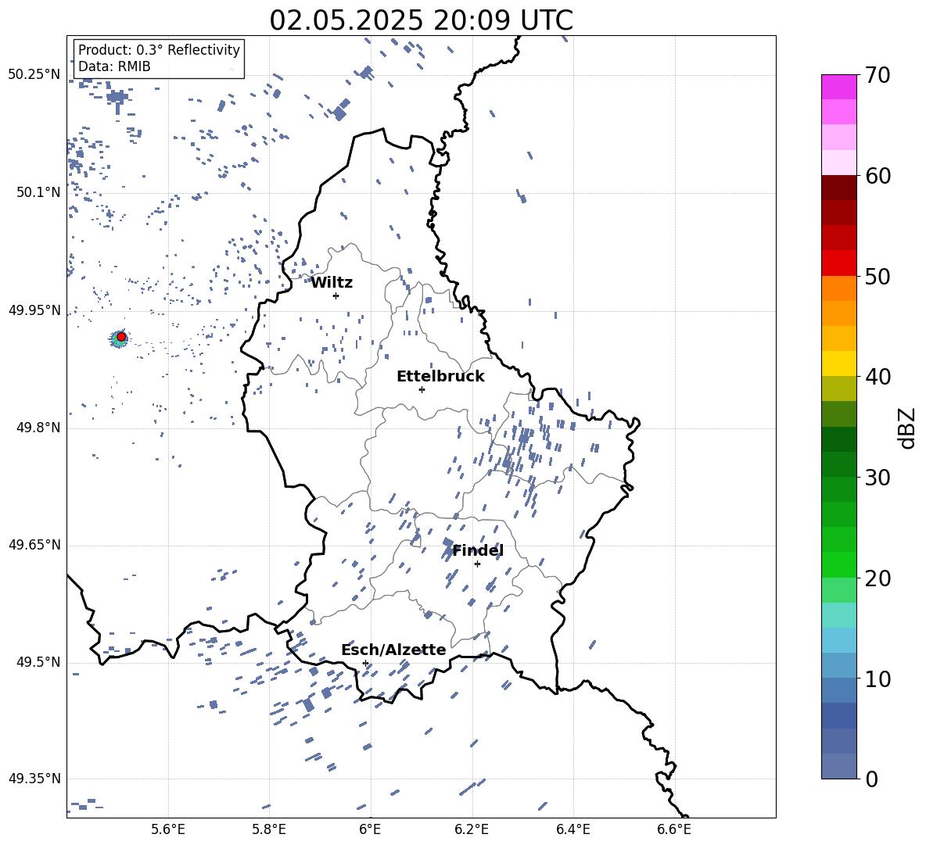Click the 49.65°N latitude label
Screen dimensions: 926x845
[34, 545]
